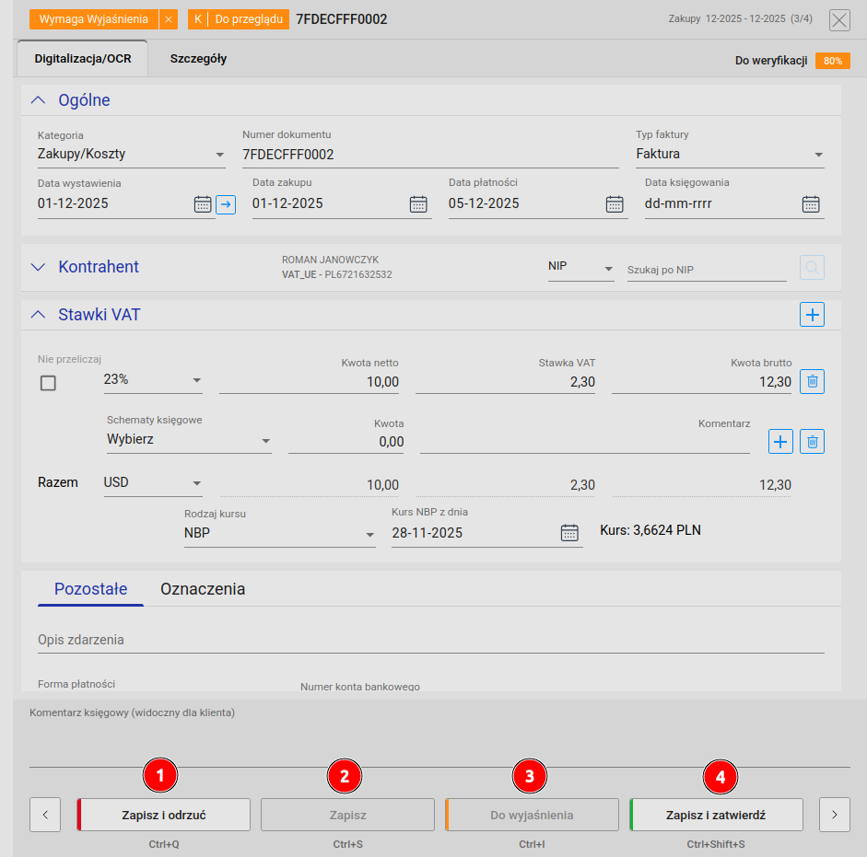Open the Data wystawienia calendar picker
Viewport: 867px width, 857px height.
coord(203,204)
